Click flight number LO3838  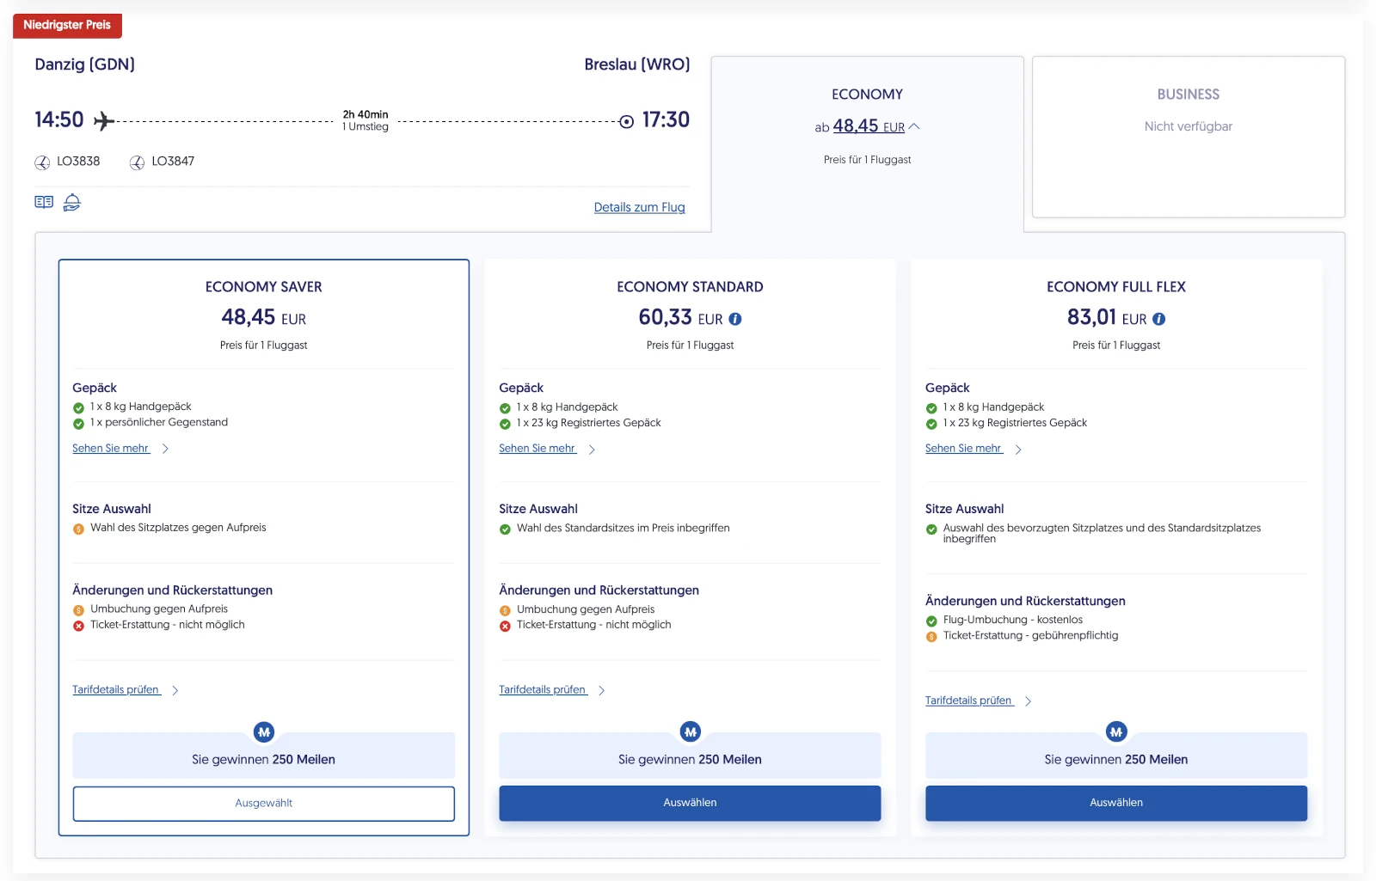click(x=78, y=162)
